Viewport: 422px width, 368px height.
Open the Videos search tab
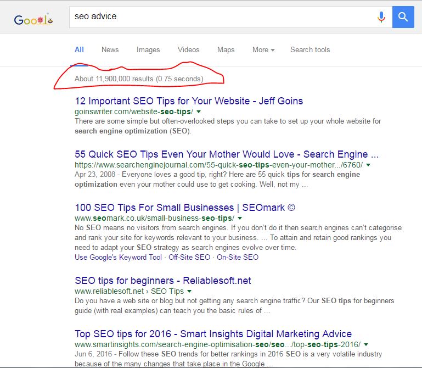pyautogui.click(x=188, y=49)
